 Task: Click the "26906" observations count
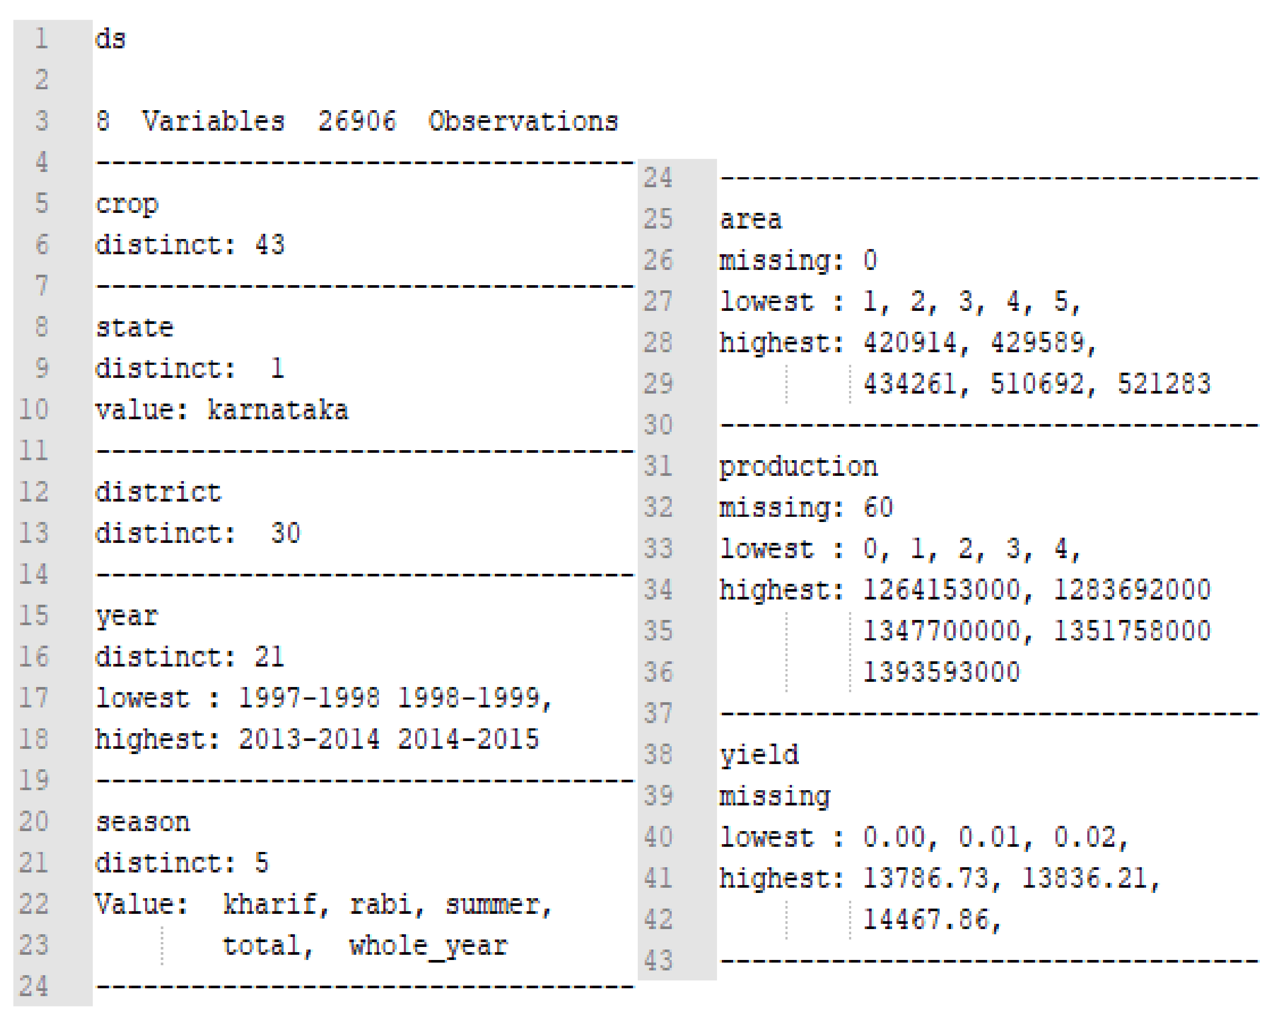click(x=357, y=121)
